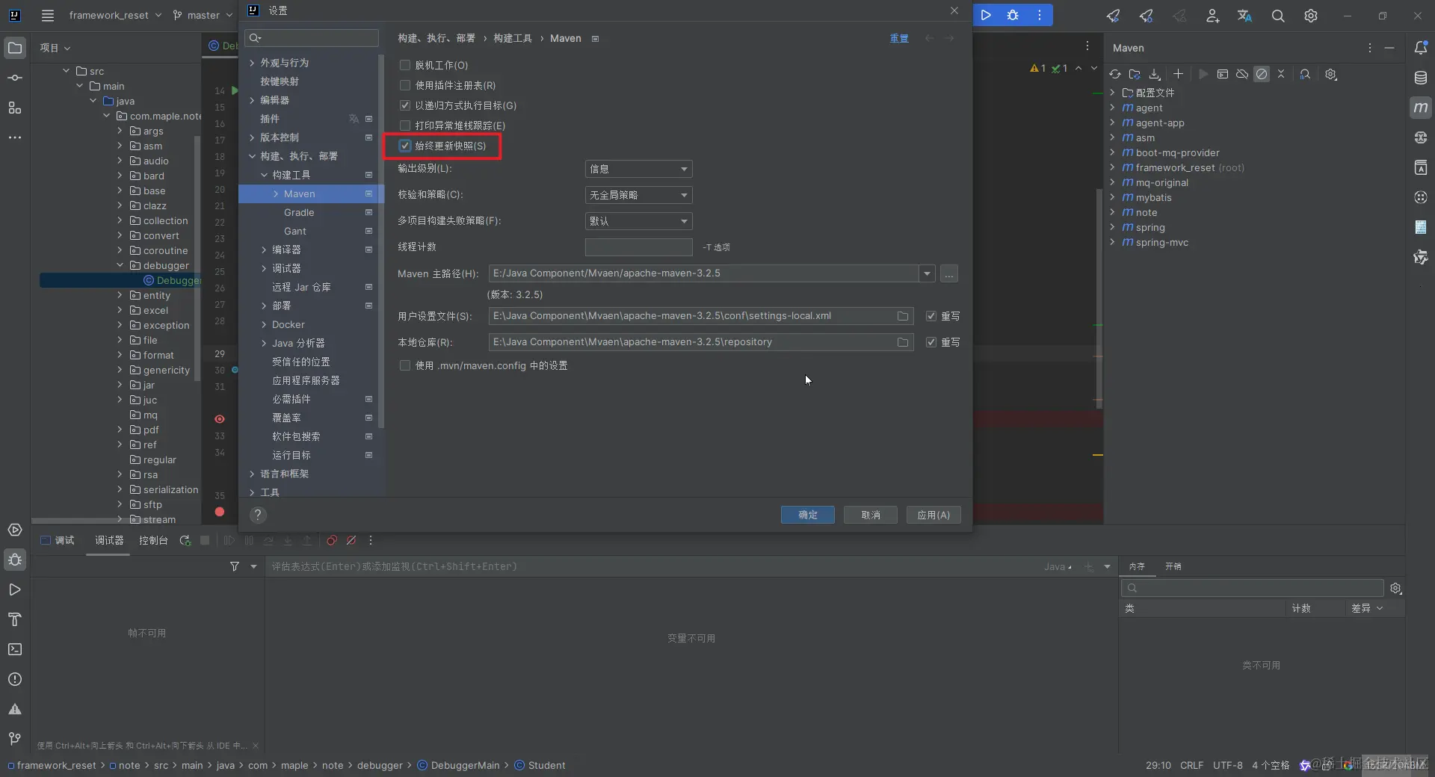Open the translation plugin icon
1435x777 pixels.
[x=1244, y=16]
